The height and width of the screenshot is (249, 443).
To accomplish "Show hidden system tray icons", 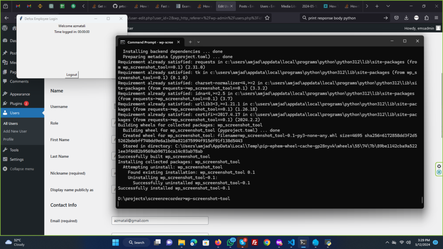I will click(387, 243).
